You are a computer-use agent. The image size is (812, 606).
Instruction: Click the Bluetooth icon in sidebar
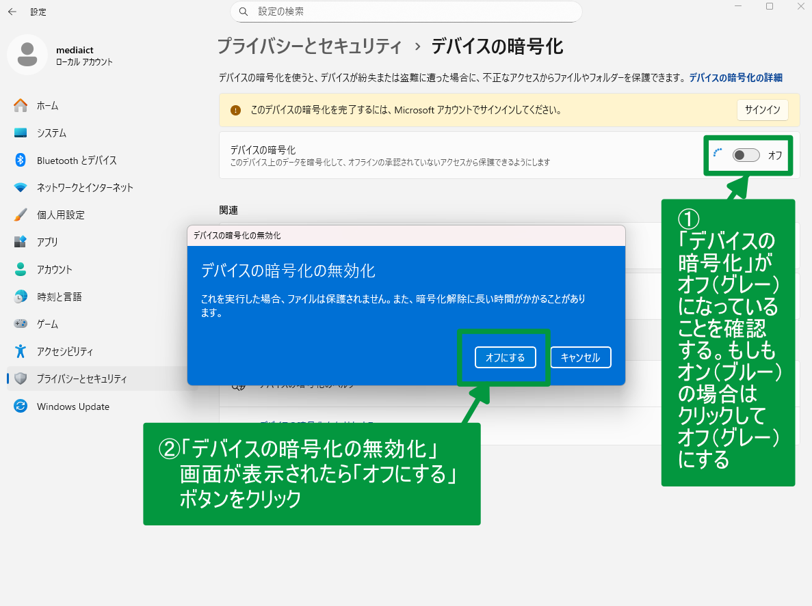click(x=21, y=160)
